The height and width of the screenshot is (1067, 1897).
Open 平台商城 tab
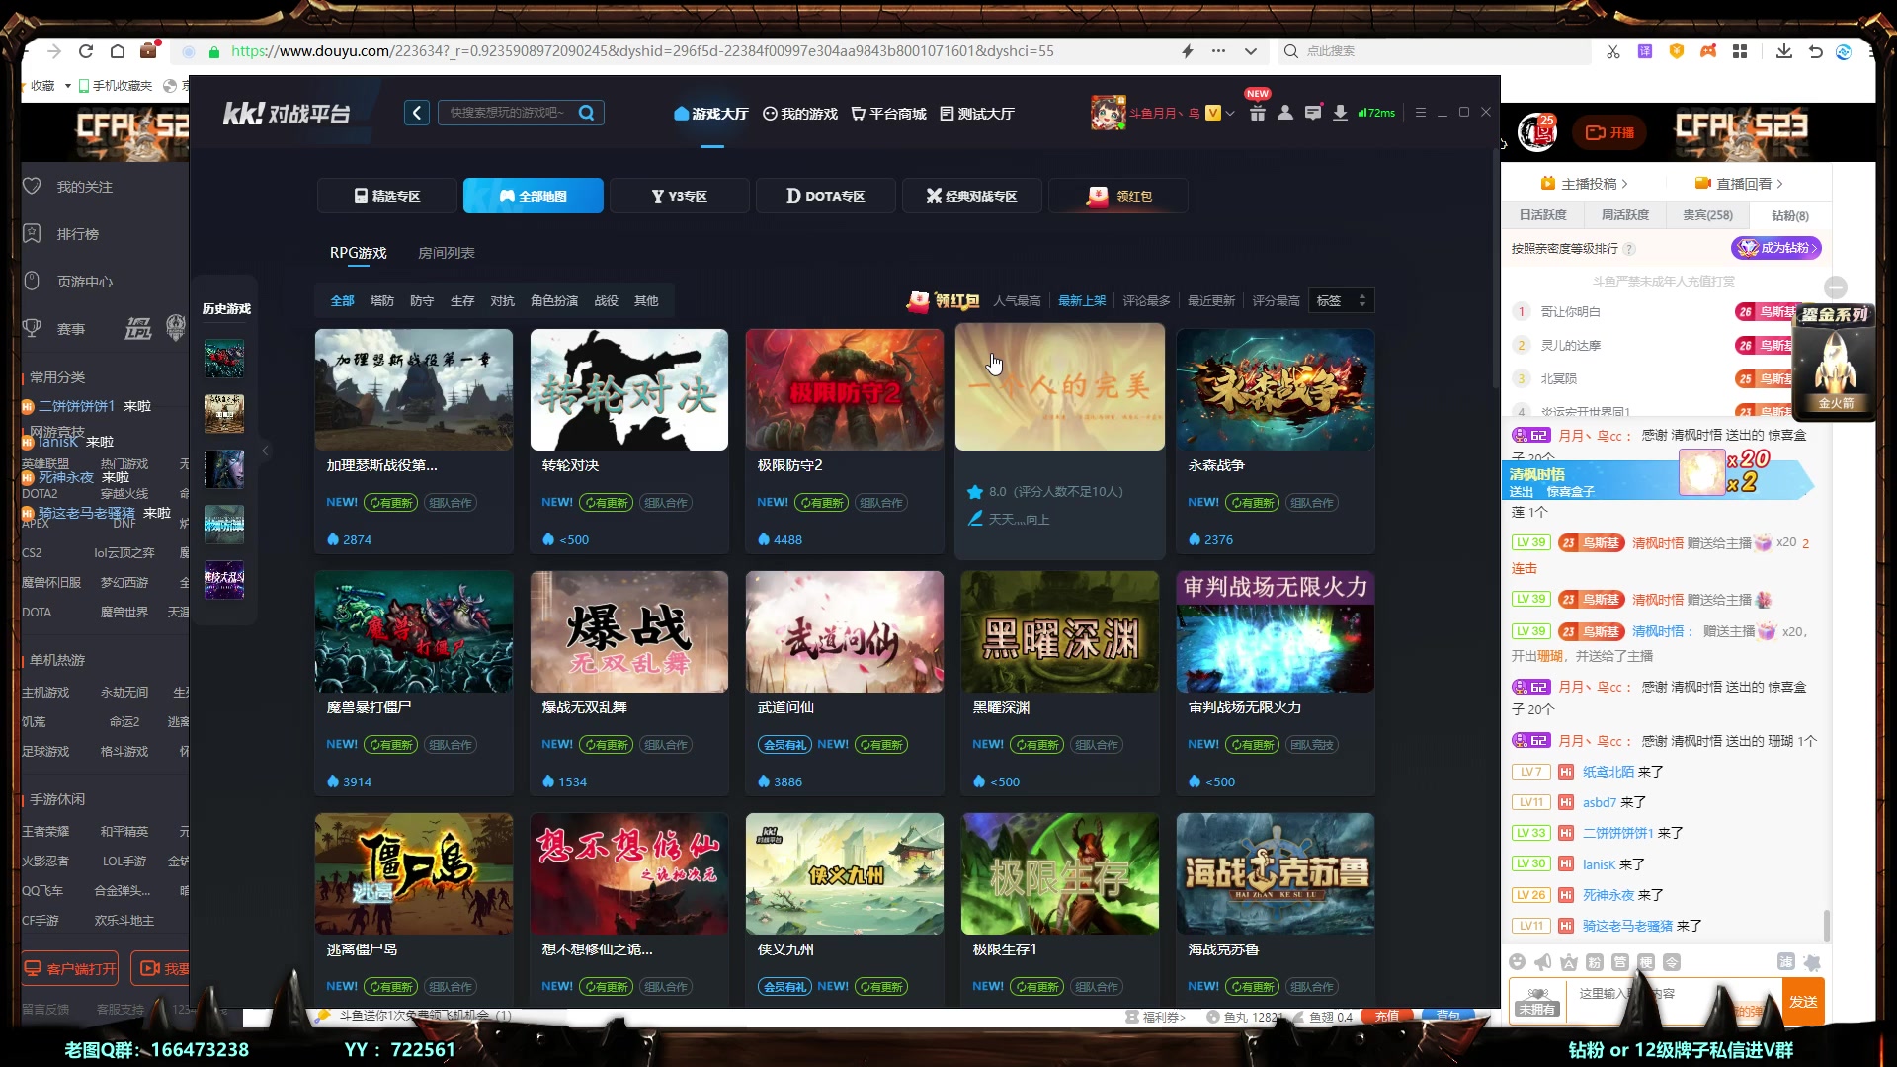tap(889, 114)
